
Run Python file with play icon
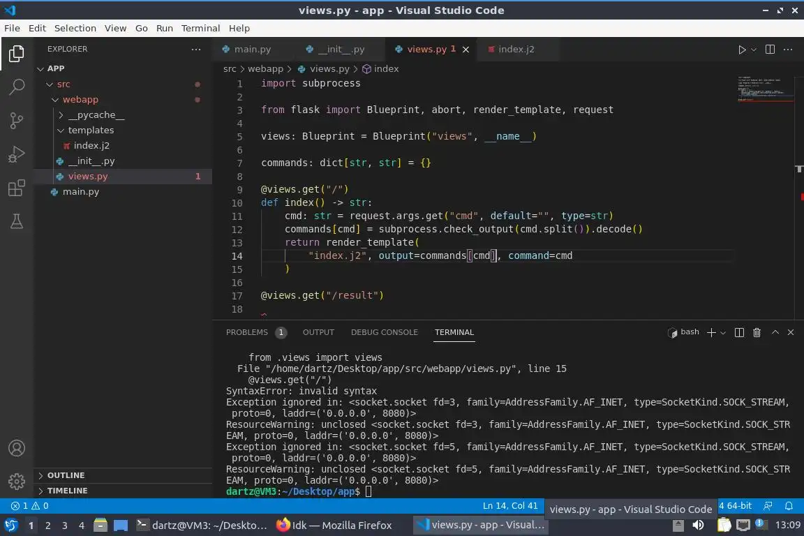(x=741, y=50)
